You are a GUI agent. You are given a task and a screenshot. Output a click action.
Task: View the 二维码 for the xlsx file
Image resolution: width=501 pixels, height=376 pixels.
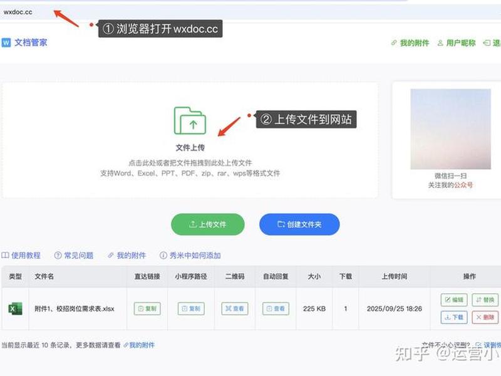(235, 308)
